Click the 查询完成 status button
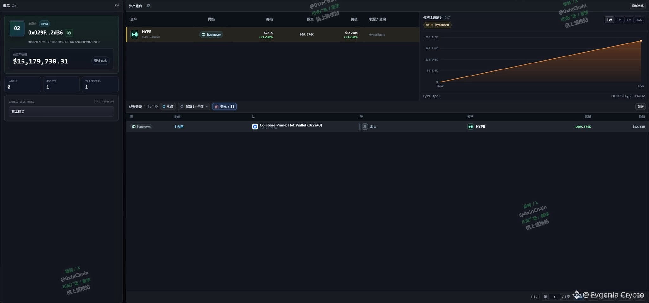This screenshot has width=649, height=303. [100, 61]
